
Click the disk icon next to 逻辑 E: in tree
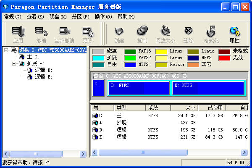[x=29, y=77]
